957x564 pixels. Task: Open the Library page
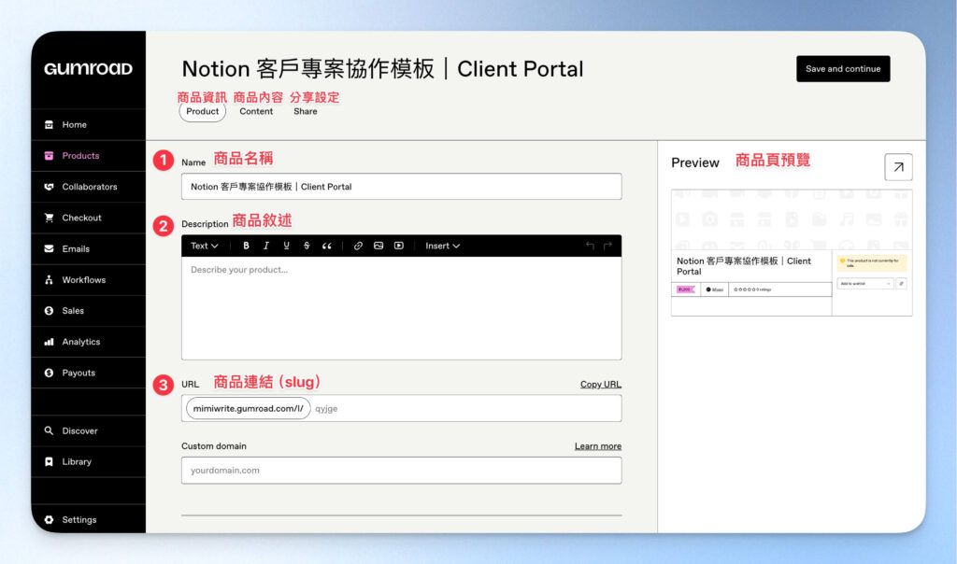click(89, 461)
